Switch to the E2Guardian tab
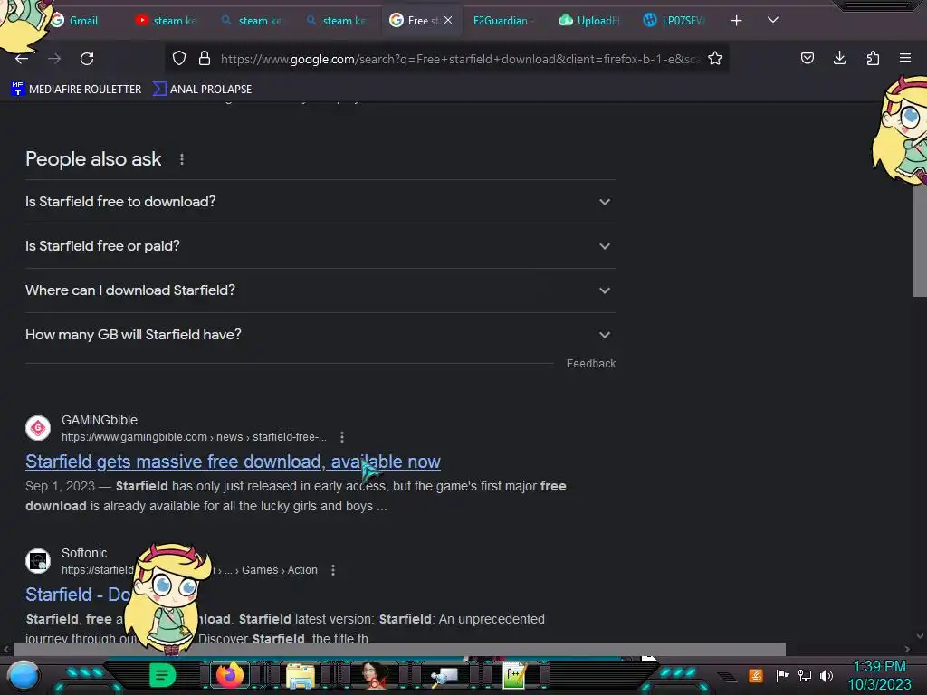The width and height of the screenshot is (927, 695). (502, 21)
